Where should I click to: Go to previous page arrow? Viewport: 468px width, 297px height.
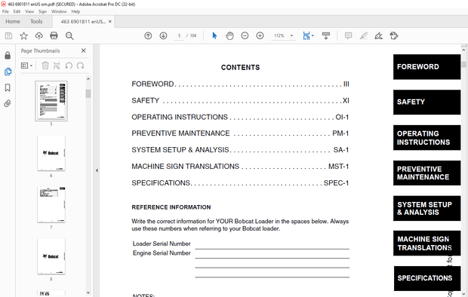click(x=148, y=35)
